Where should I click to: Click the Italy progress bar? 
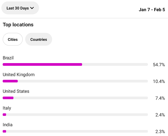click(75, 115)
